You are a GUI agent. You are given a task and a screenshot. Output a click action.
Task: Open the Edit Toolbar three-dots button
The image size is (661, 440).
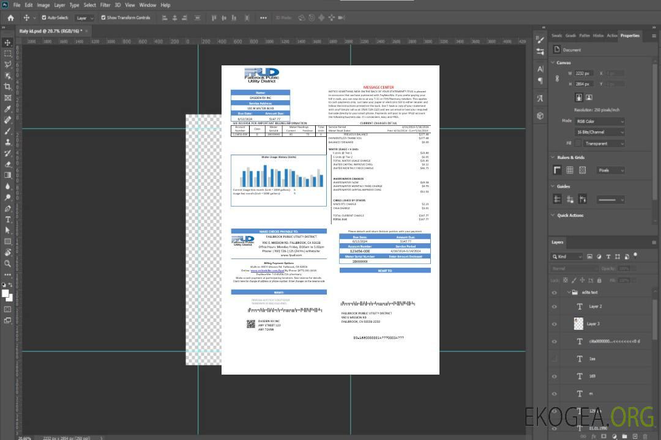(x=7, y=274)
